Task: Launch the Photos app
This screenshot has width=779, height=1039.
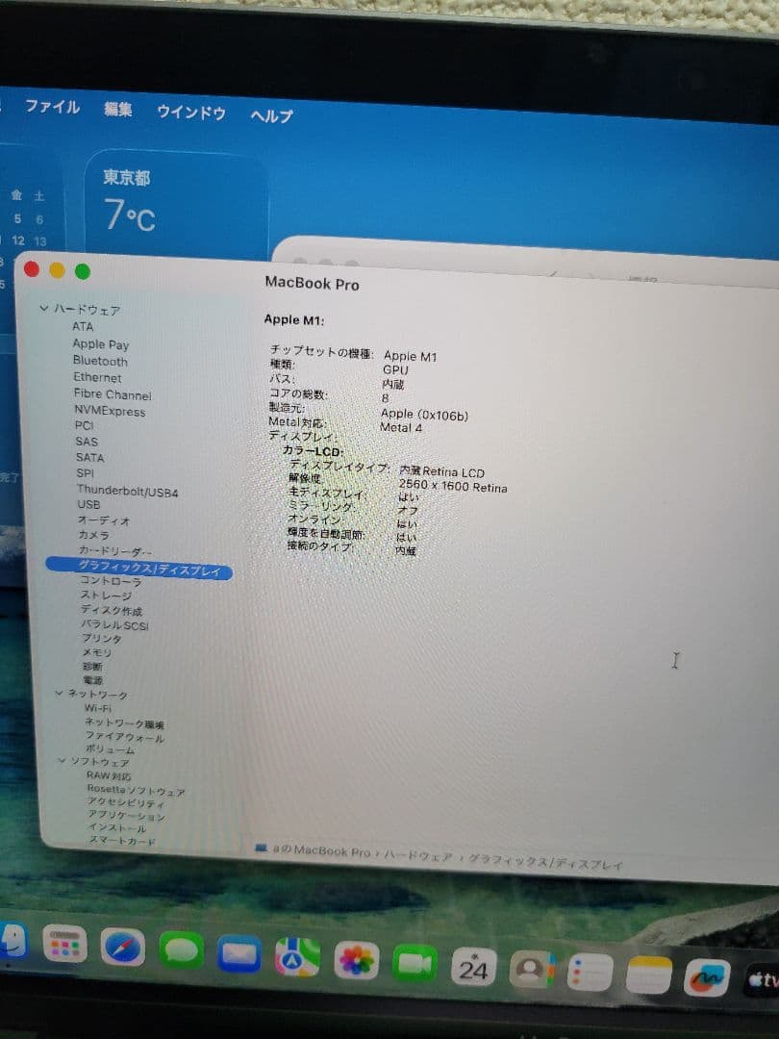Action: [354, 962]
